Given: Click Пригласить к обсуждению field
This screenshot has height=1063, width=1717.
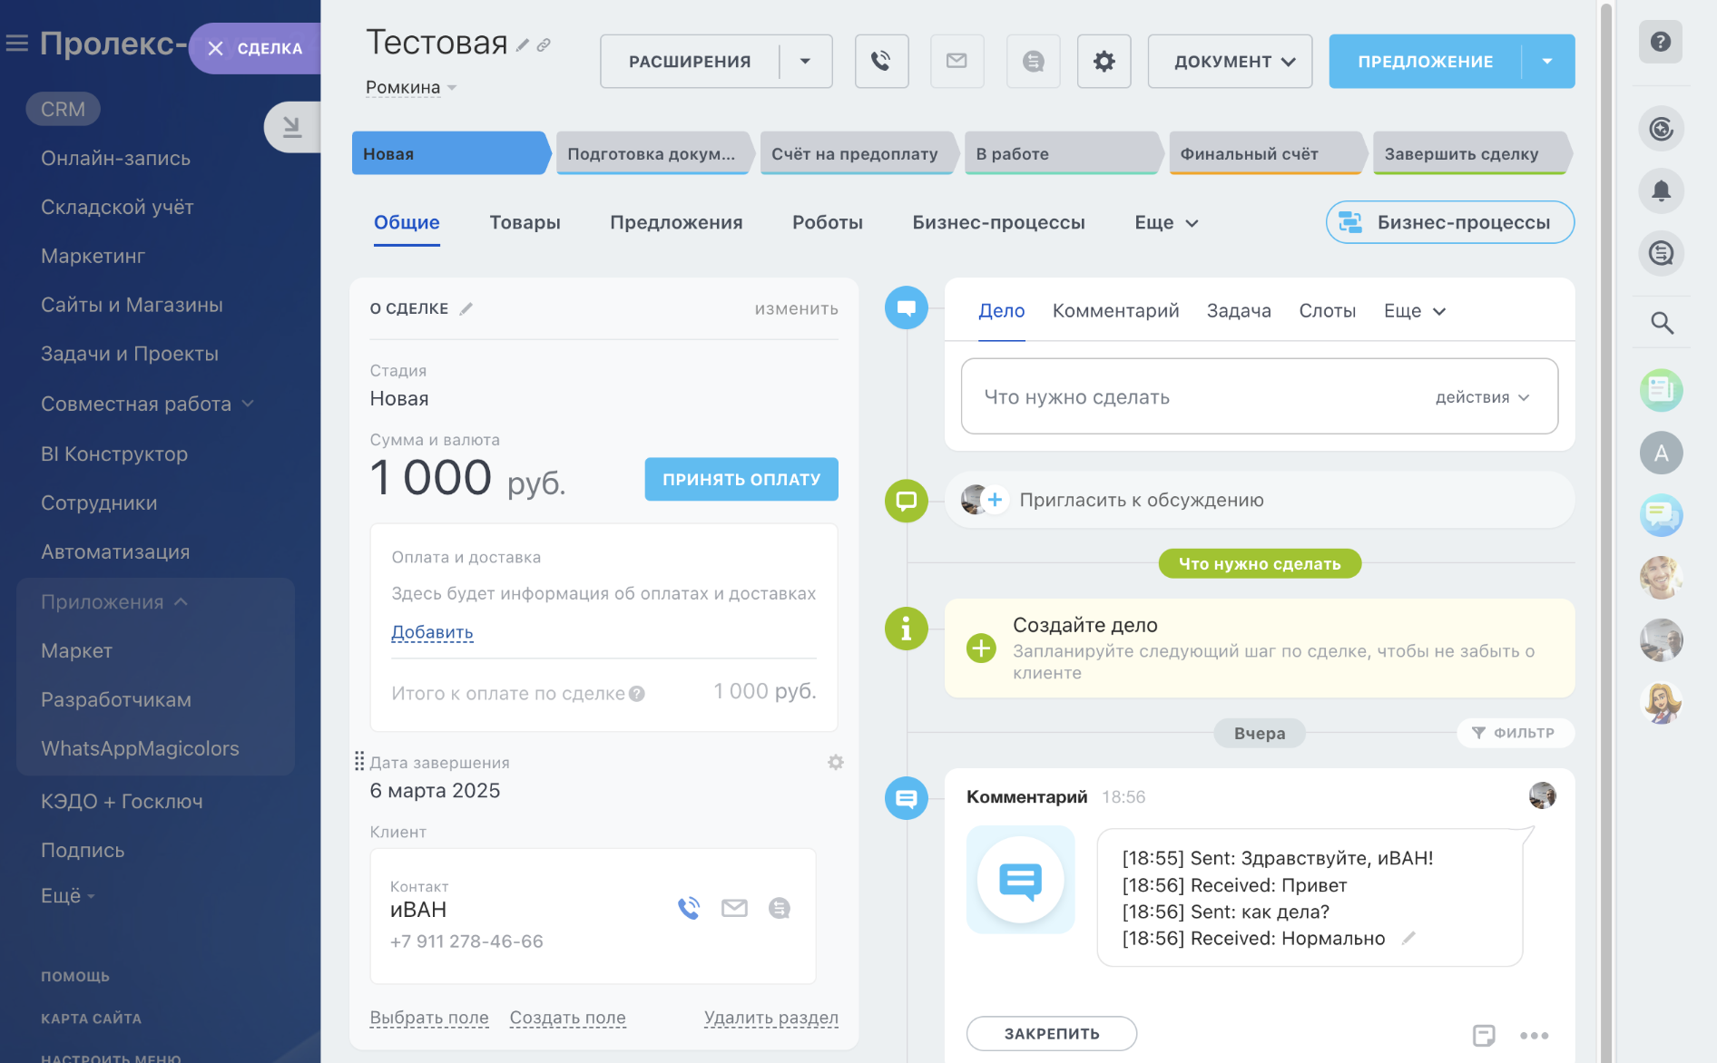Looking at the screenshot, I should pyautogui.click(x=1260, y=500).
